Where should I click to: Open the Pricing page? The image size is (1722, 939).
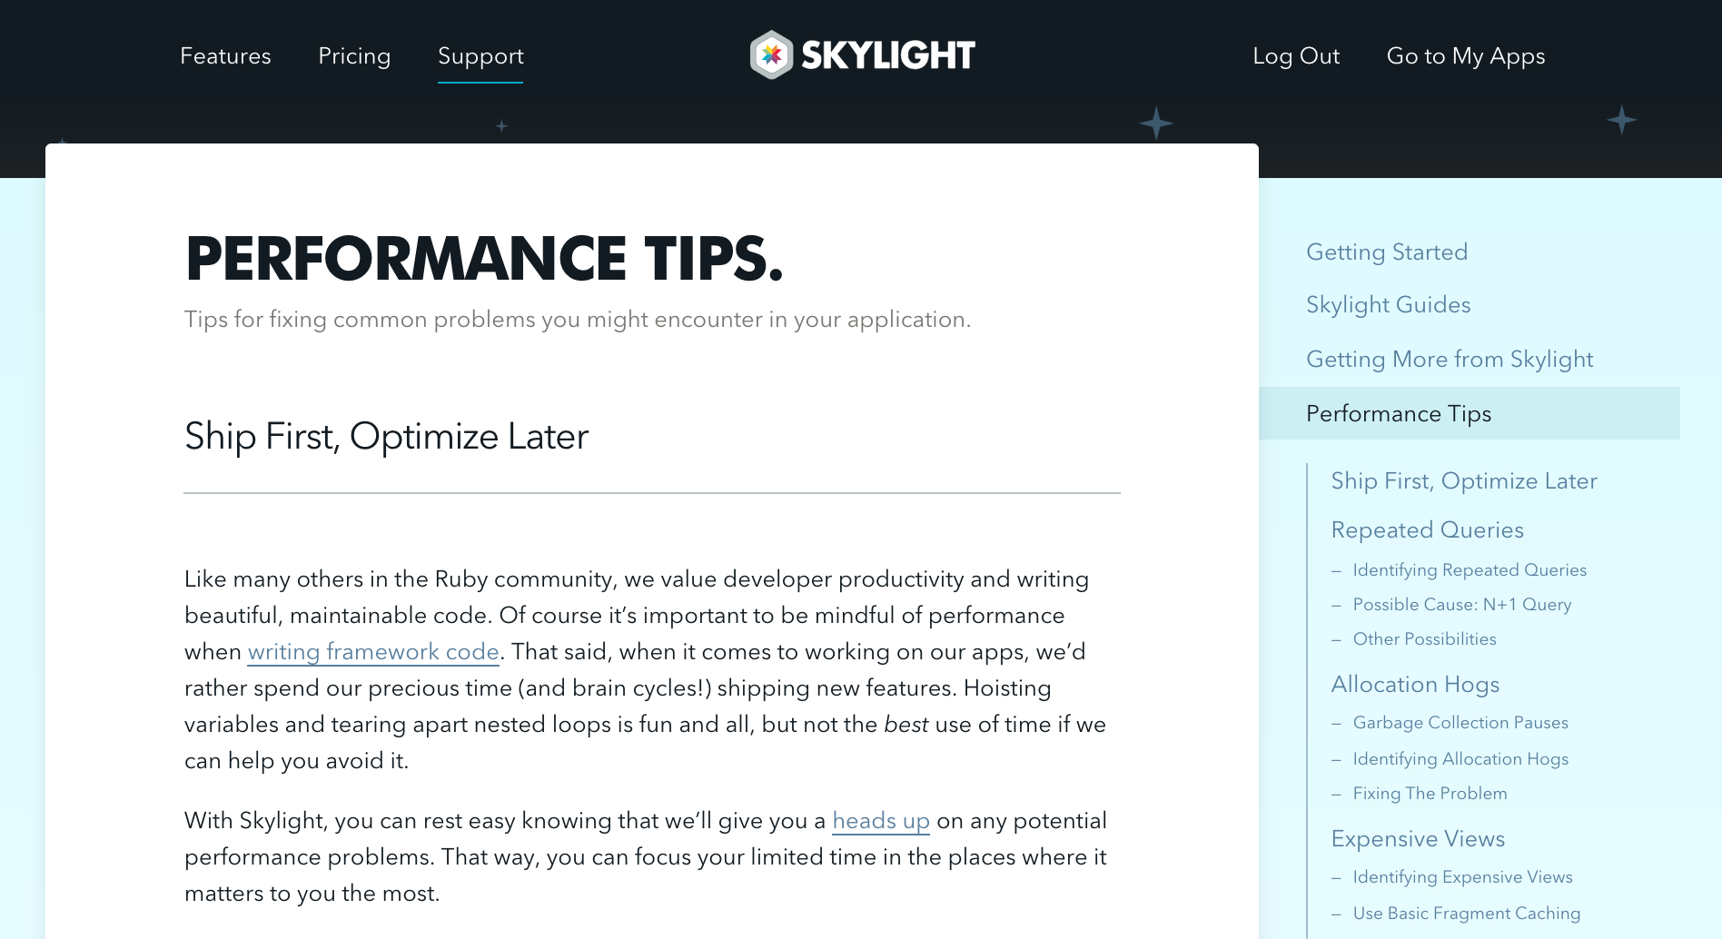point(354,55)
